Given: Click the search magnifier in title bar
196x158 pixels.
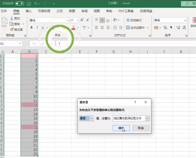Looking at the screenshot, I should click(x=187, y=4).
